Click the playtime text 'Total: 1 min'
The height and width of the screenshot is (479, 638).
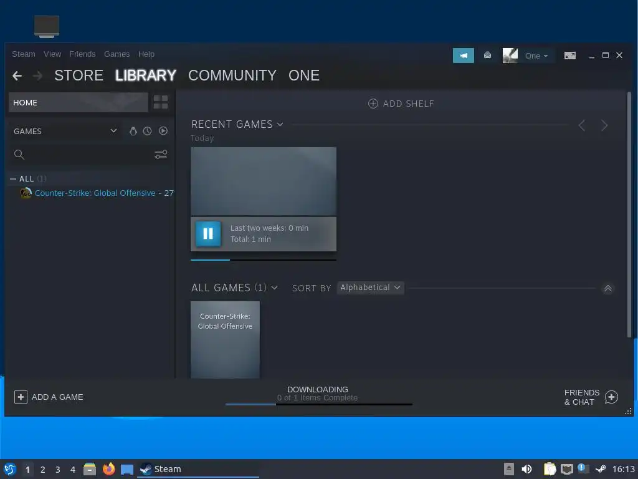[250, 239]
